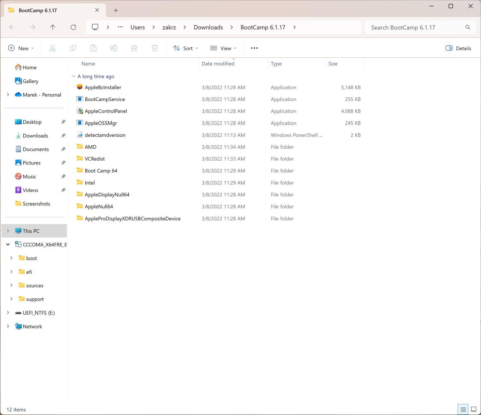
Task: Select the AppleOSSMgr application icon
Action: pyautogui.click(x=80, y=123)
